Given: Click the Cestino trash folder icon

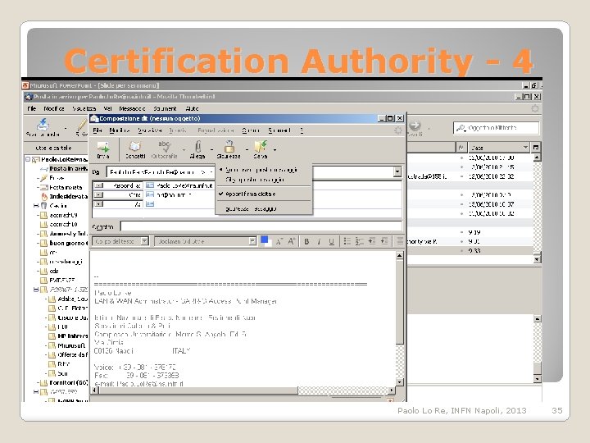Looking at the screenshot, I should 44,206.
